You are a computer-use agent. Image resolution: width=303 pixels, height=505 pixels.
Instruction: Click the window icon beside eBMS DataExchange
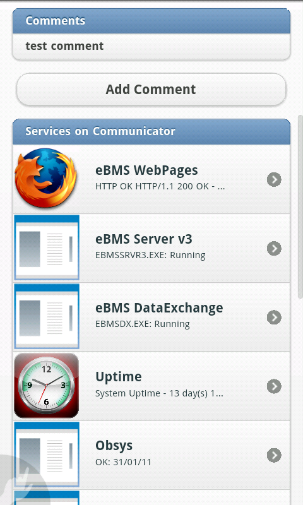tap(47, 316)
